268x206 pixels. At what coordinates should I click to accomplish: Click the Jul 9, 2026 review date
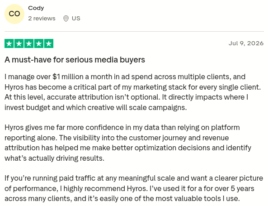[246, 43]
